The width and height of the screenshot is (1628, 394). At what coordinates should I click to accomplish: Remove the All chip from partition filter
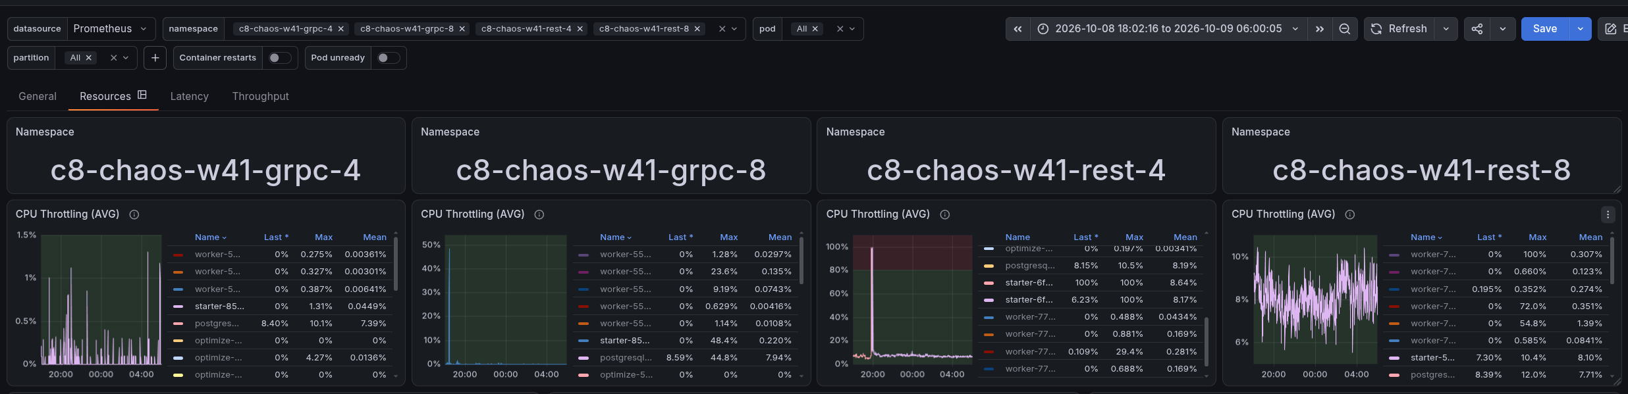click(89, 58)
